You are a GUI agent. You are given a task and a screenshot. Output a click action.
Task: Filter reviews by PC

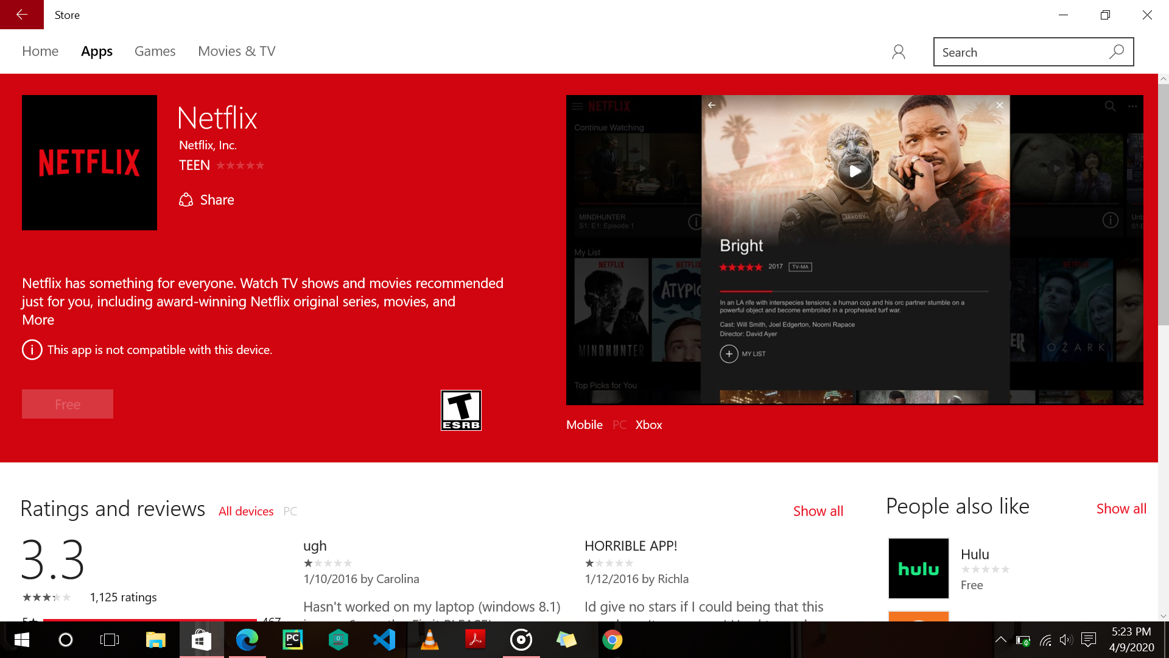[x=290, y=511]
